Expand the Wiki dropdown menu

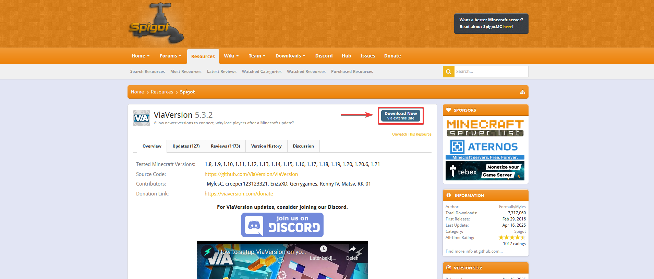(231, 56)
